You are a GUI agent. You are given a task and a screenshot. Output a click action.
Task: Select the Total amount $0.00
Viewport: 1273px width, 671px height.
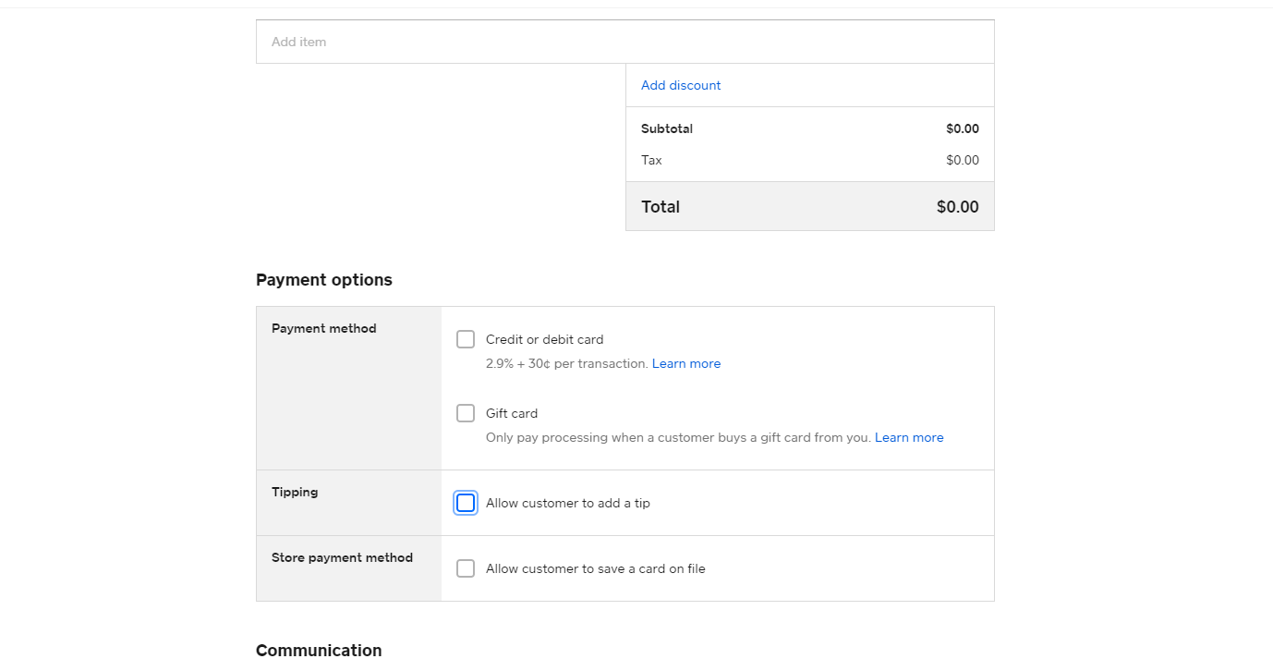point(957,207)
